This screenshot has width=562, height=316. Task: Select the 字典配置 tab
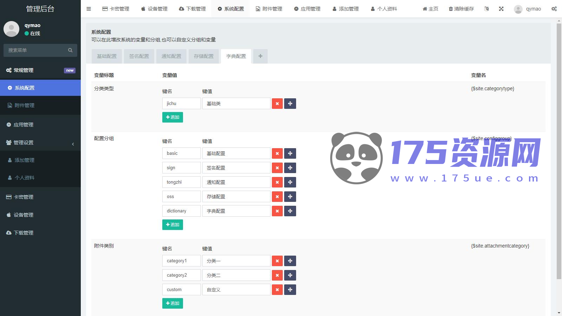coord(236,56)
